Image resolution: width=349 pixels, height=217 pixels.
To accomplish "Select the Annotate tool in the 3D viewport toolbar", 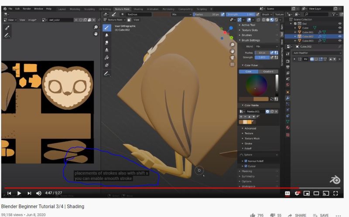I will [106, 74].
